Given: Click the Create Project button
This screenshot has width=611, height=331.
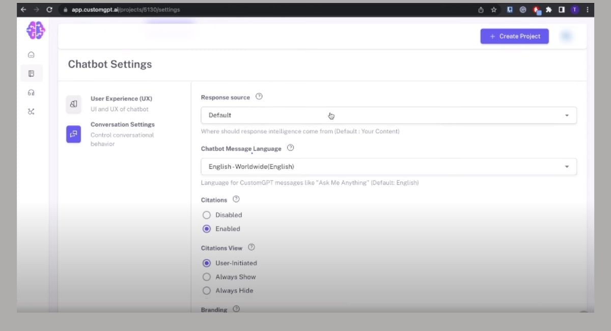Looking at the screenshot, I should [514, 36].
